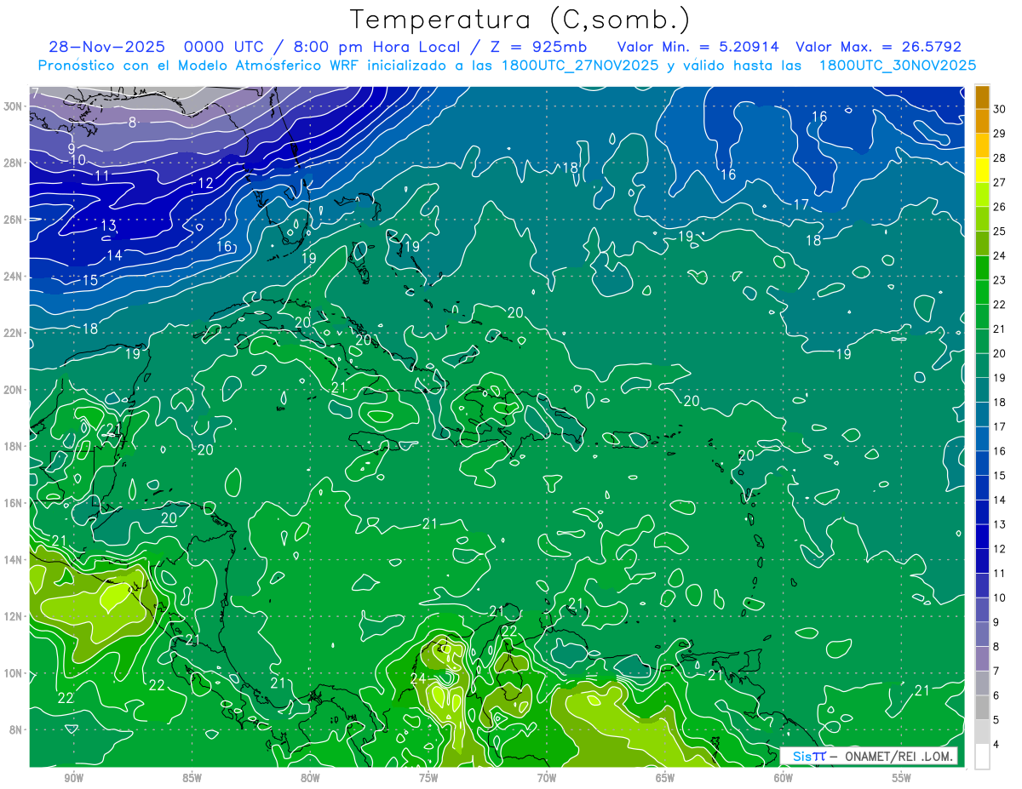This screenshot has height=789, width=1022.
Task: Click colorbar label "30"
Action: point(1000,109)
